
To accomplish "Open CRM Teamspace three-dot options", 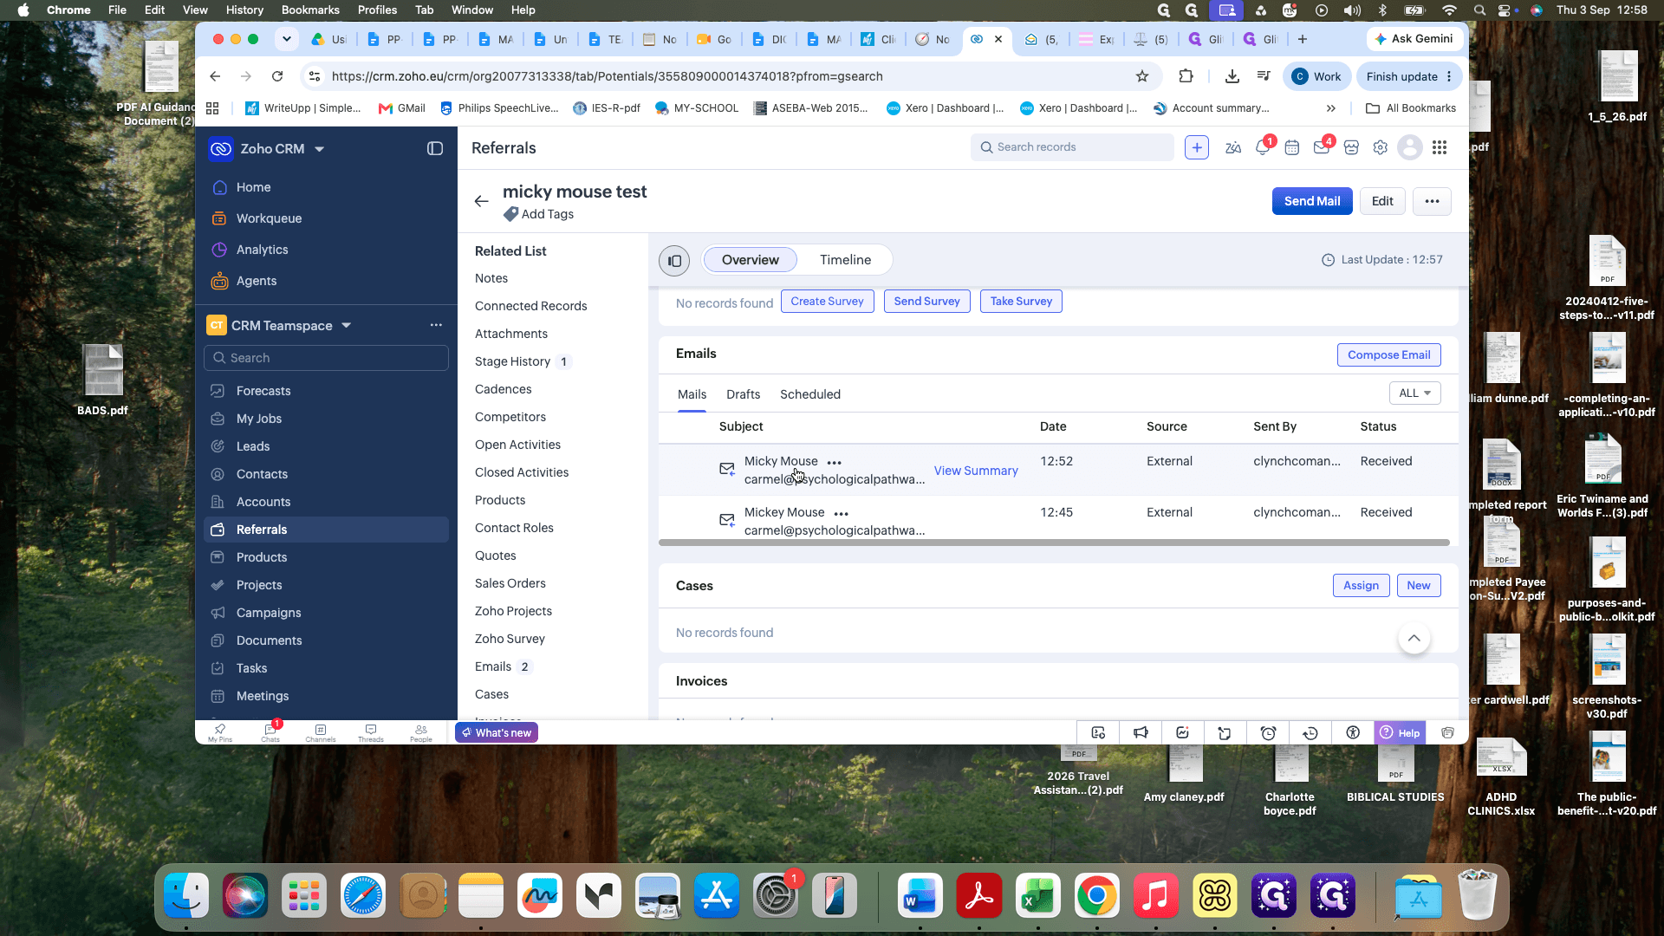I will pos(436,326).
